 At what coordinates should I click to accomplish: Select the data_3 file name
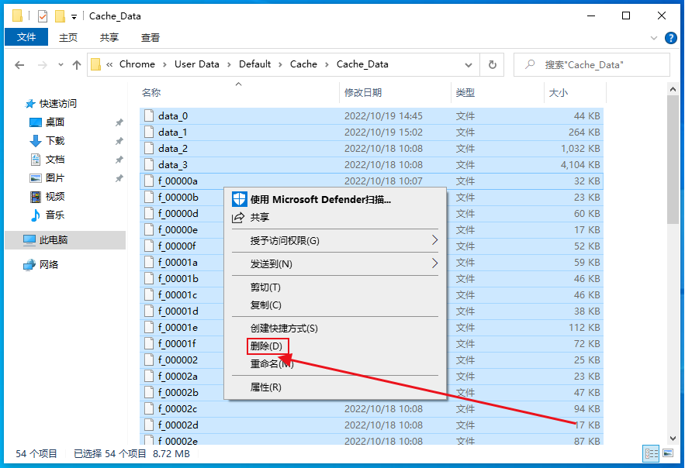tap(172, 165)
